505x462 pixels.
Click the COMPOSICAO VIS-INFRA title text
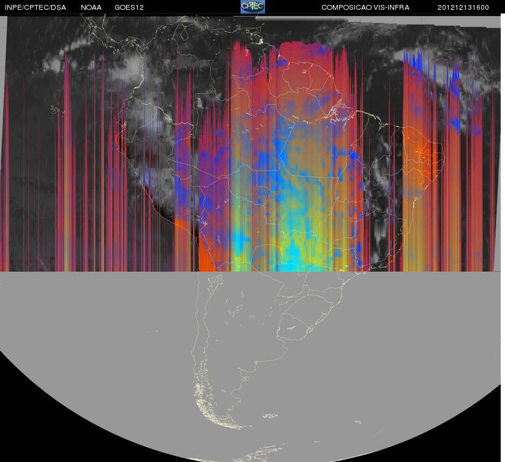pos(365,7)
